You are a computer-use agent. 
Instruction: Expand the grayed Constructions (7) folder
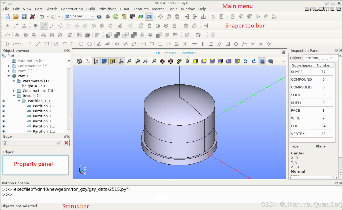(9, 66)
